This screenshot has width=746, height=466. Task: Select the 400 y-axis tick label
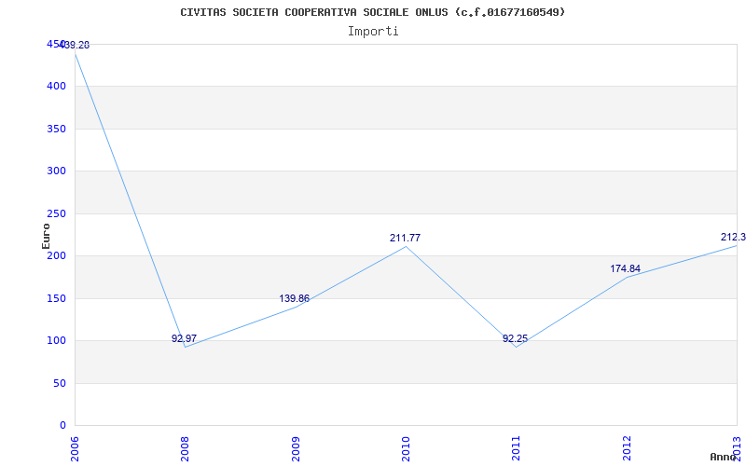click(x=56, y=87)
